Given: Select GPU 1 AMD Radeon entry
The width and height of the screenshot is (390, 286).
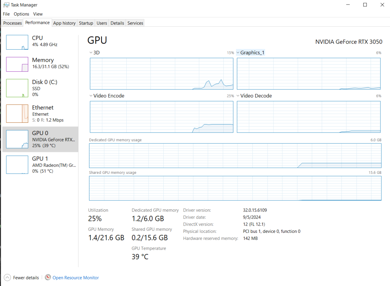Looking at the screenshot, I should pyautogui.click(x=40, y=165).
